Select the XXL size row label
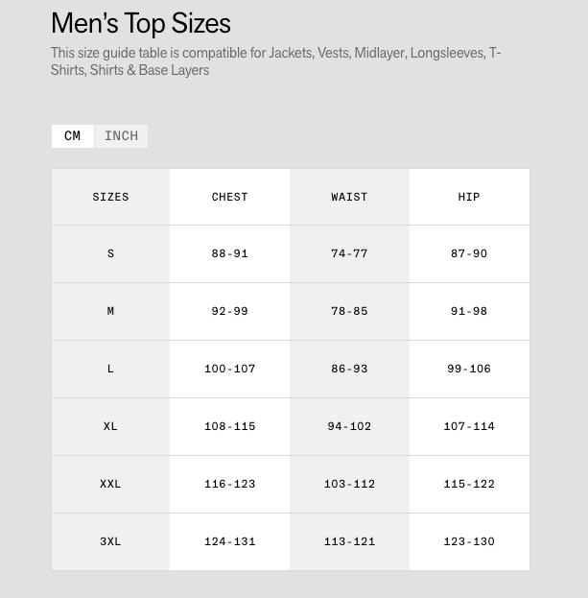 110,485
